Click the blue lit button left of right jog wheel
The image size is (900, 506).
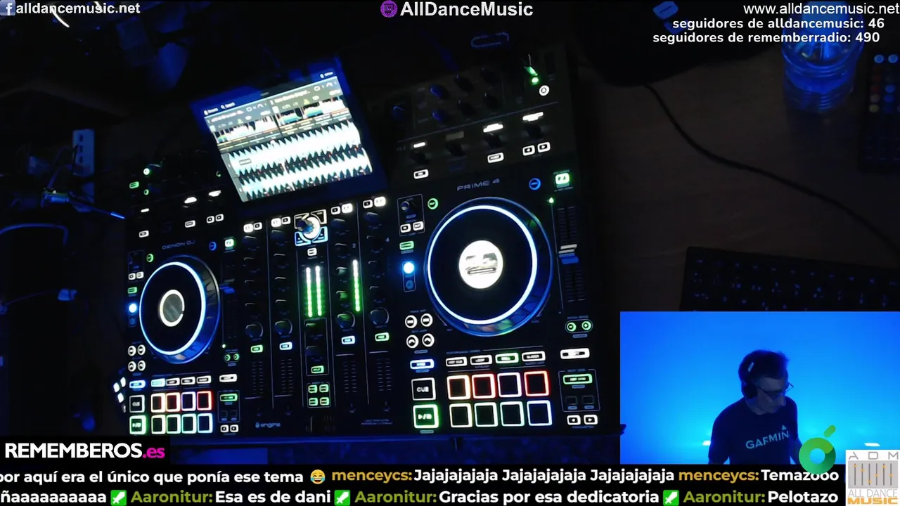(409, 268)
